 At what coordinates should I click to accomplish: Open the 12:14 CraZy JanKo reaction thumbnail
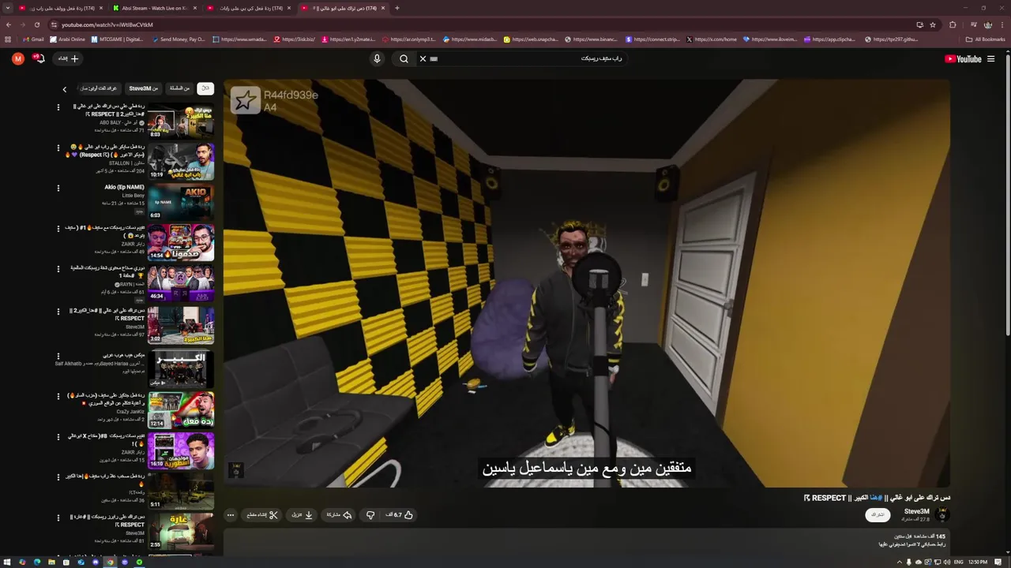(x=181, y=409)
